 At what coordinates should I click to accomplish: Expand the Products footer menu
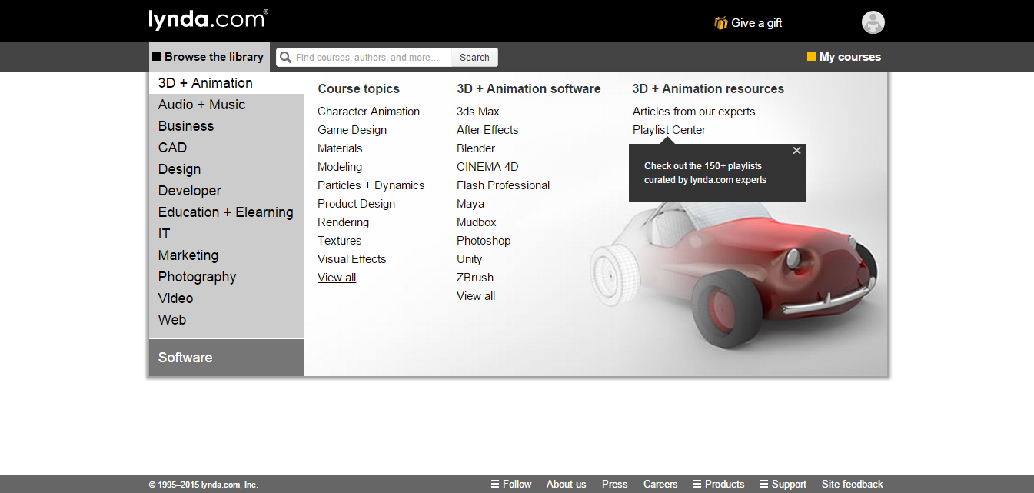719,485
